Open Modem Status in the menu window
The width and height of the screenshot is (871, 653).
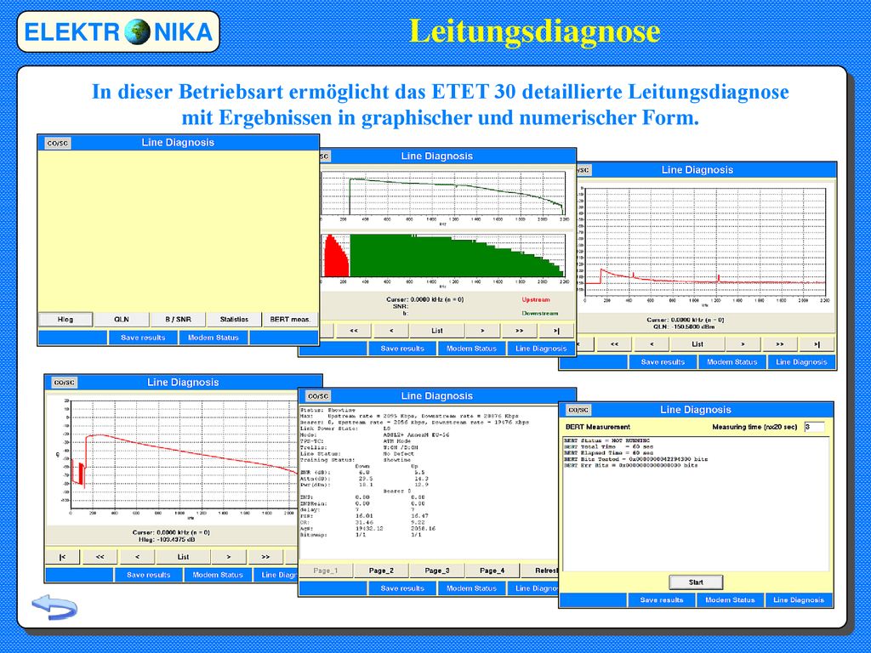pos(213,338)
